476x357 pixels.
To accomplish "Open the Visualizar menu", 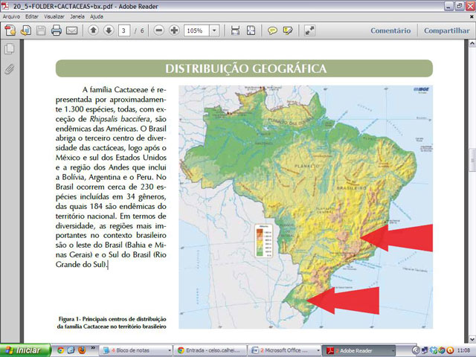I will 54,16.
